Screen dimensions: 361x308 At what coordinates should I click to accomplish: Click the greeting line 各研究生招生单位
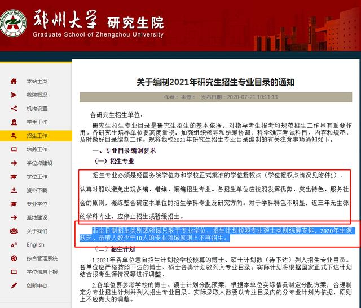(116, 115)
